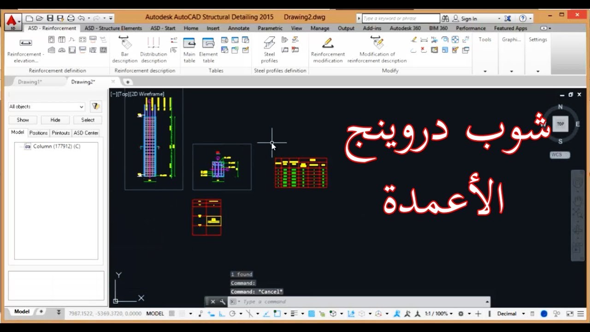The image size is (590, 332).
Task: Click the clean screen icon in status bar
Action: (569, 314)
